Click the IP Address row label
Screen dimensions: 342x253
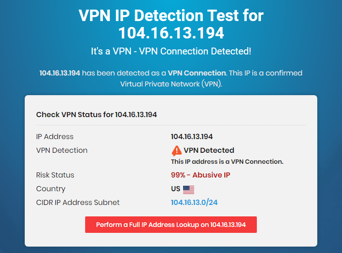(55, 137)
